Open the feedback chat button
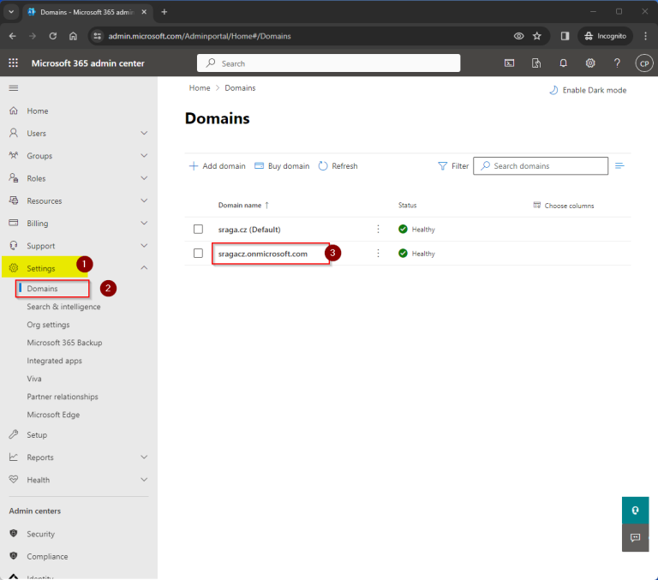The image size is (658, 580). 636,538
